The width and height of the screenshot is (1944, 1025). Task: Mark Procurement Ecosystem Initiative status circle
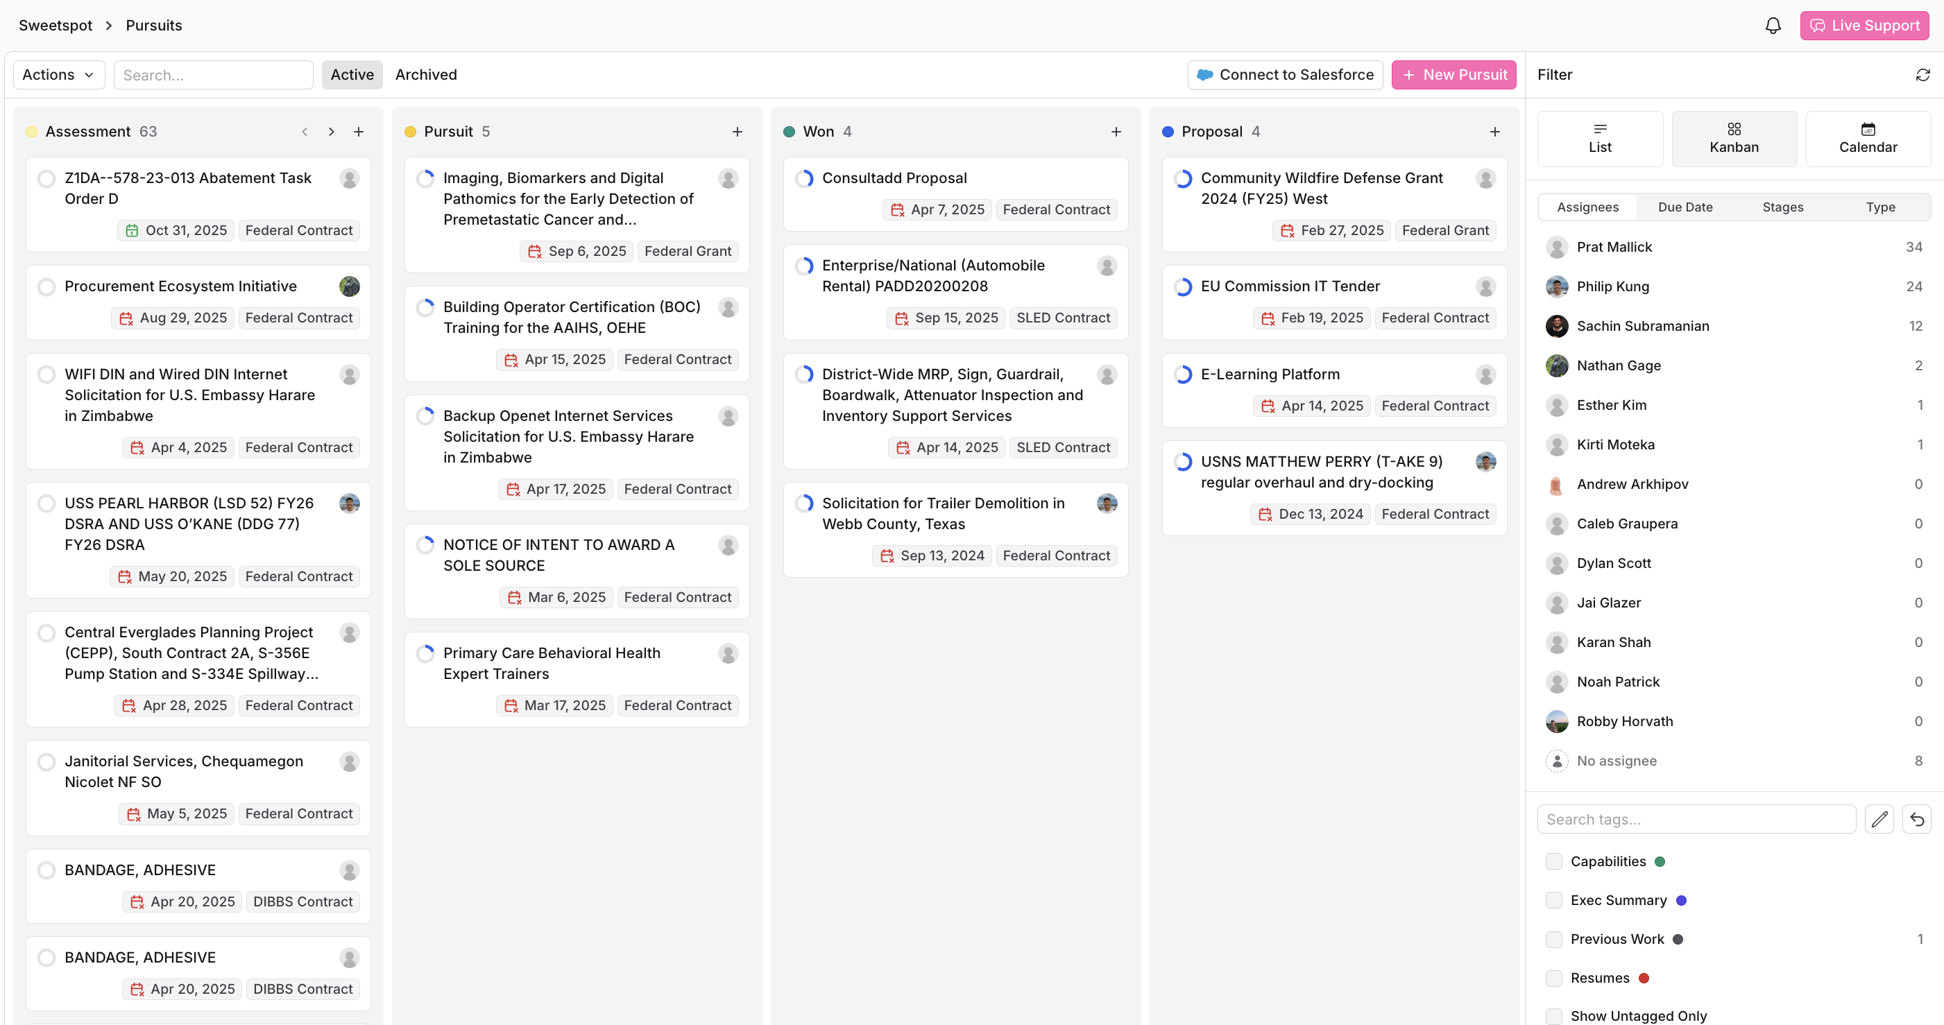[x=46, y=286]
